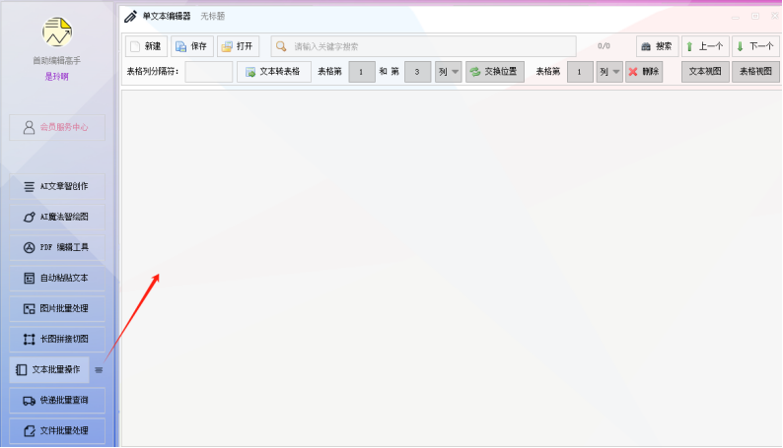Click the magnifier icon in search box
Viewport: 783px width, 448px height.
(x=281, y=46)
